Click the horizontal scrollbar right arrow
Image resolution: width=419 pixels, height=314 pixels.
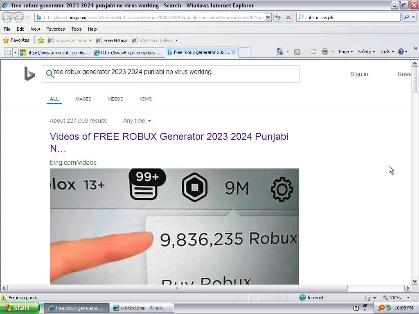click(408, 288)
